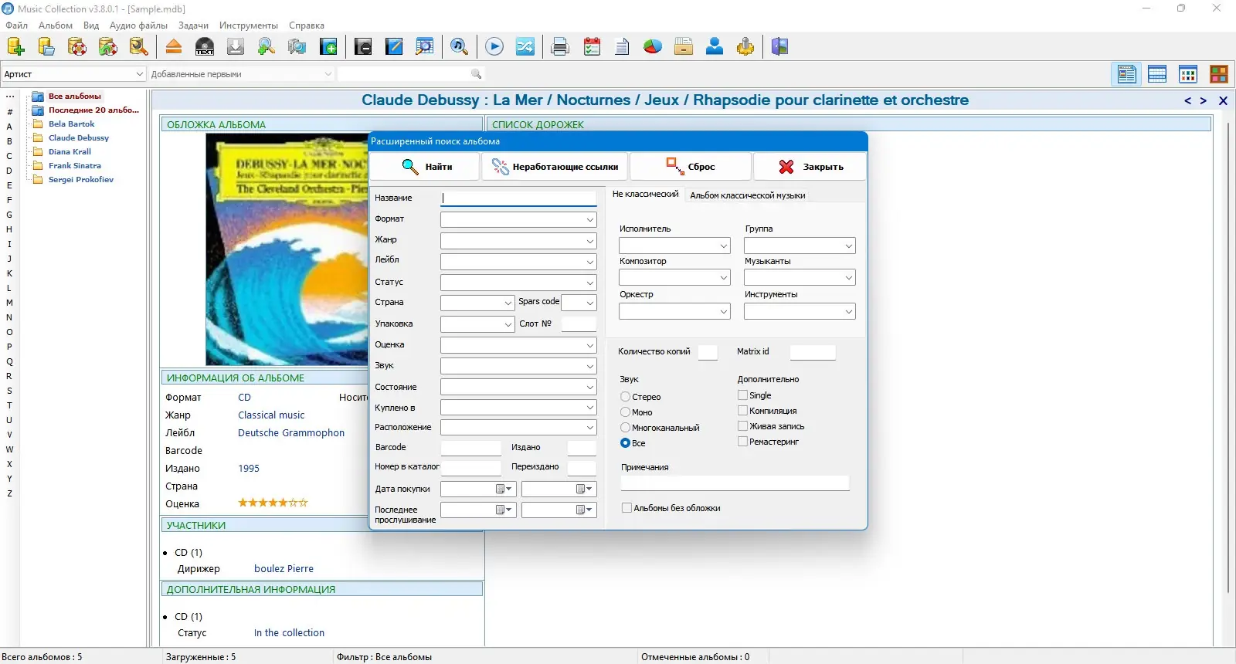This screenshot has height=664, width=1236.
Task: Select the Все sound radio button
Action: click(625, 443)
